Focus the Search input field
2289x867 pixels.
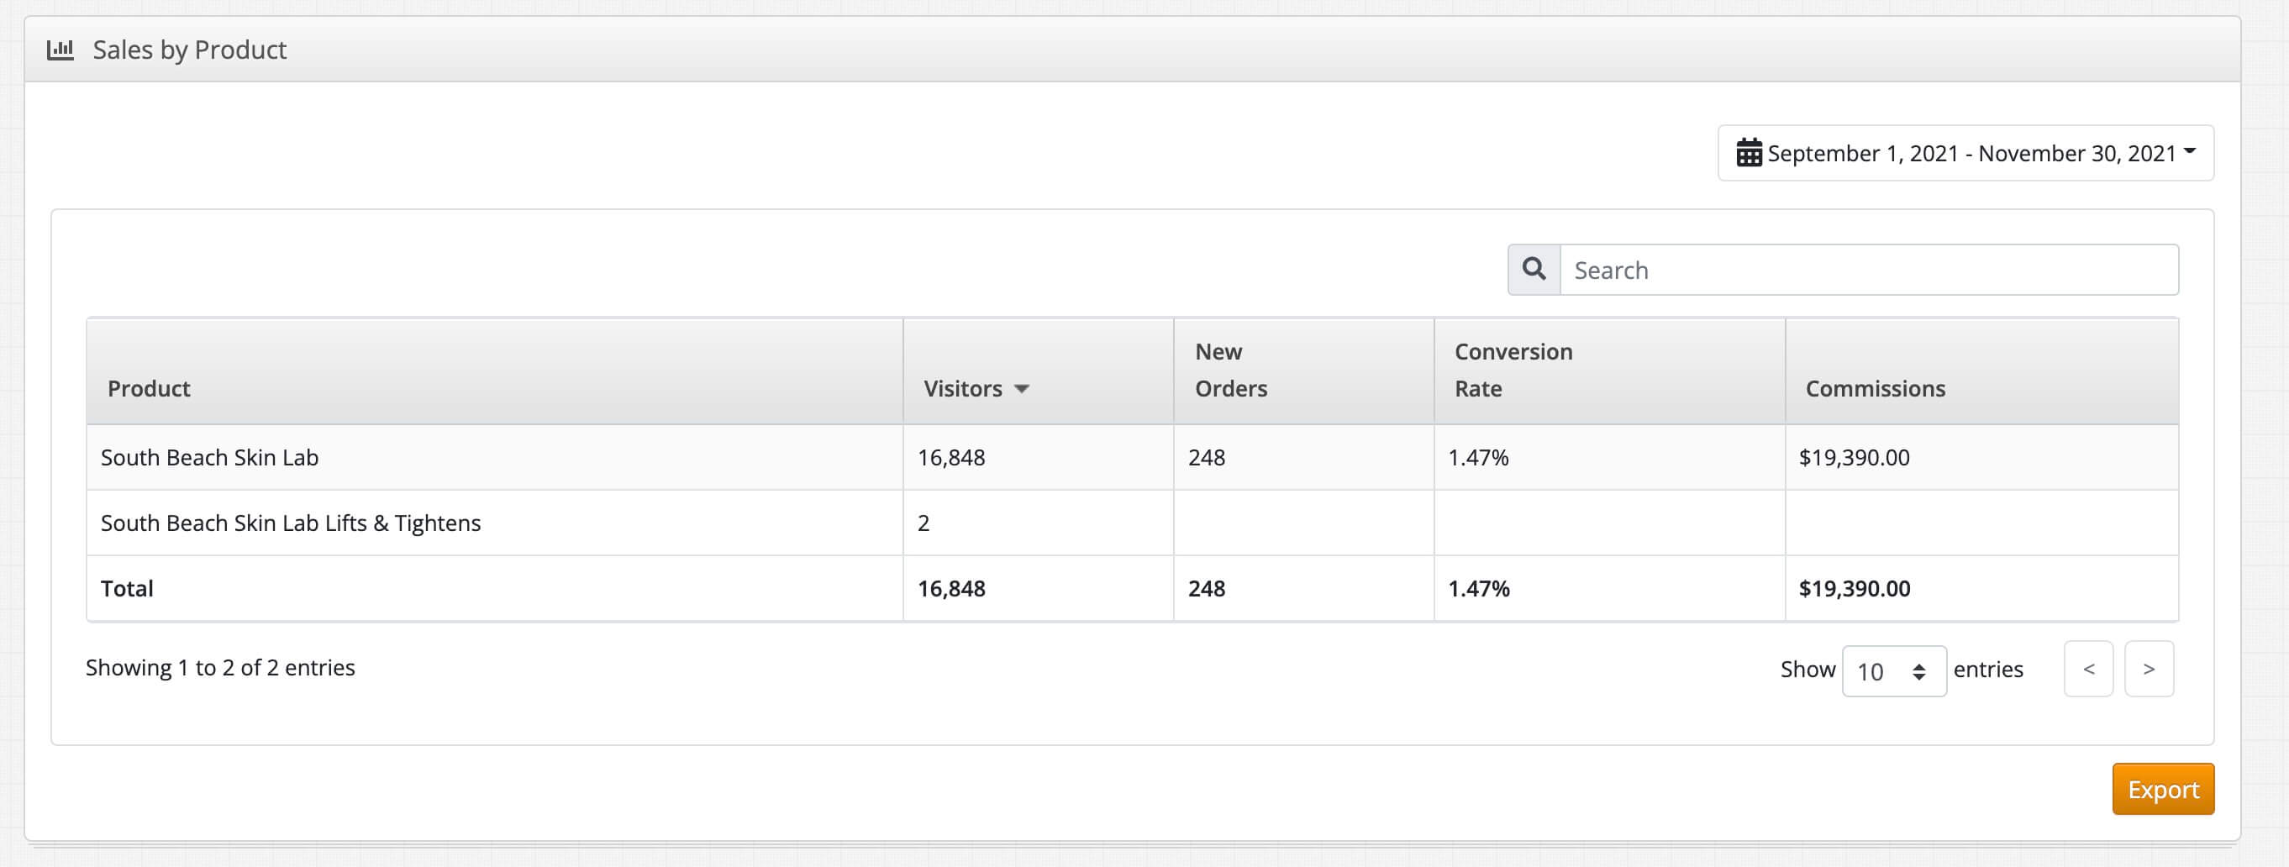click(x=1870, y=269)
